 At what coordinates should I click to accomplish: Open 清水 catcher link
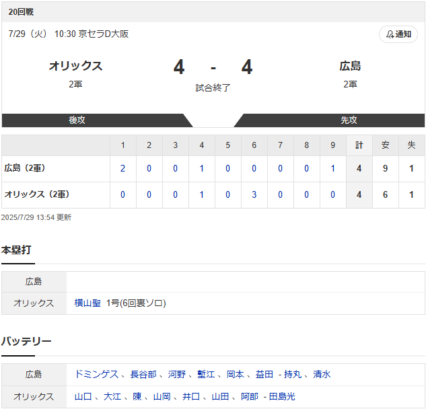[x=322, y=374]
